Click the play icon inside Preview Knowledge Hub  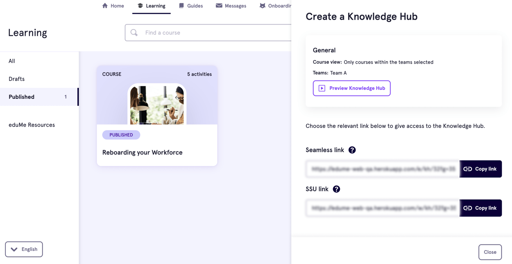click(x=321, y=88)
